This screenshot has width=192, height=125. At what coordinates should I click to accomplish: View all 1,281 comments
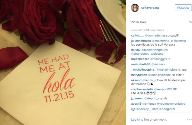click(x=147, y=30)
